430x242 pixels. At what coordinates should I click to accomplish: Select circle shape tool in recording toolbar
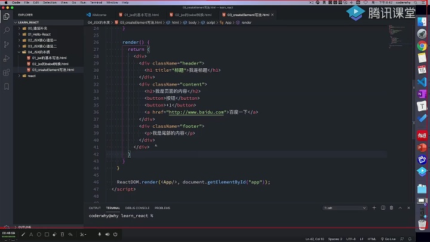[39, 234]
